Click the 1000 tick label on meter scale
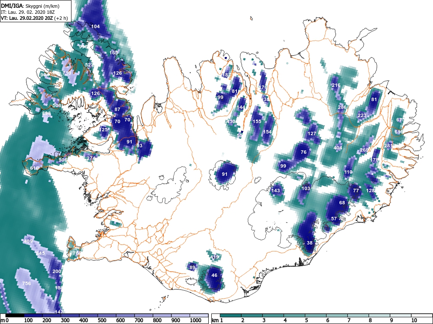433x324 pixels. point(196,321)
